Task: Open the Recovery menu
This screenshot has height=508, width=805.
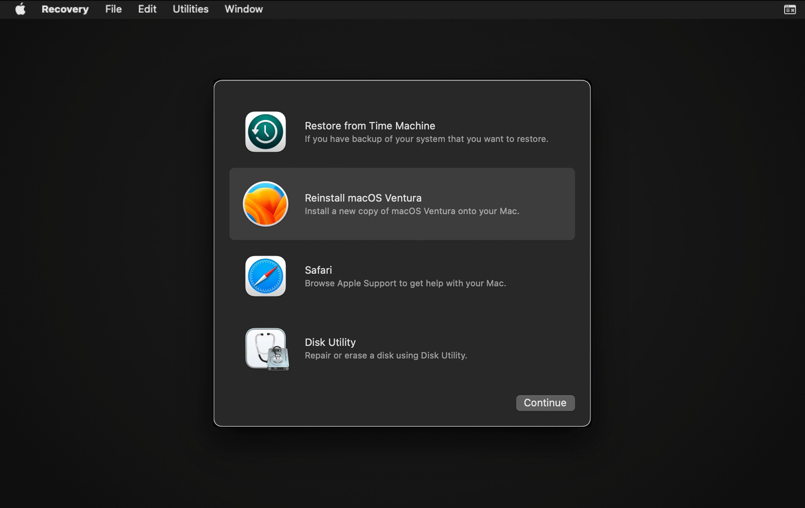Action: 65,9
